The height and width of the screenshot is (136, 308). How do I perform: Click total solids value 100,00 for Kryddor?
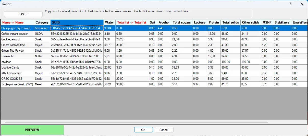[231, 62]
